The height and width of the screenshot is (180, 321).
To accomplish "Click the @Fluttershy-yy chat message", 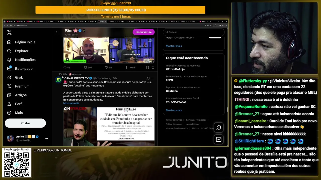I will [276, 87].
